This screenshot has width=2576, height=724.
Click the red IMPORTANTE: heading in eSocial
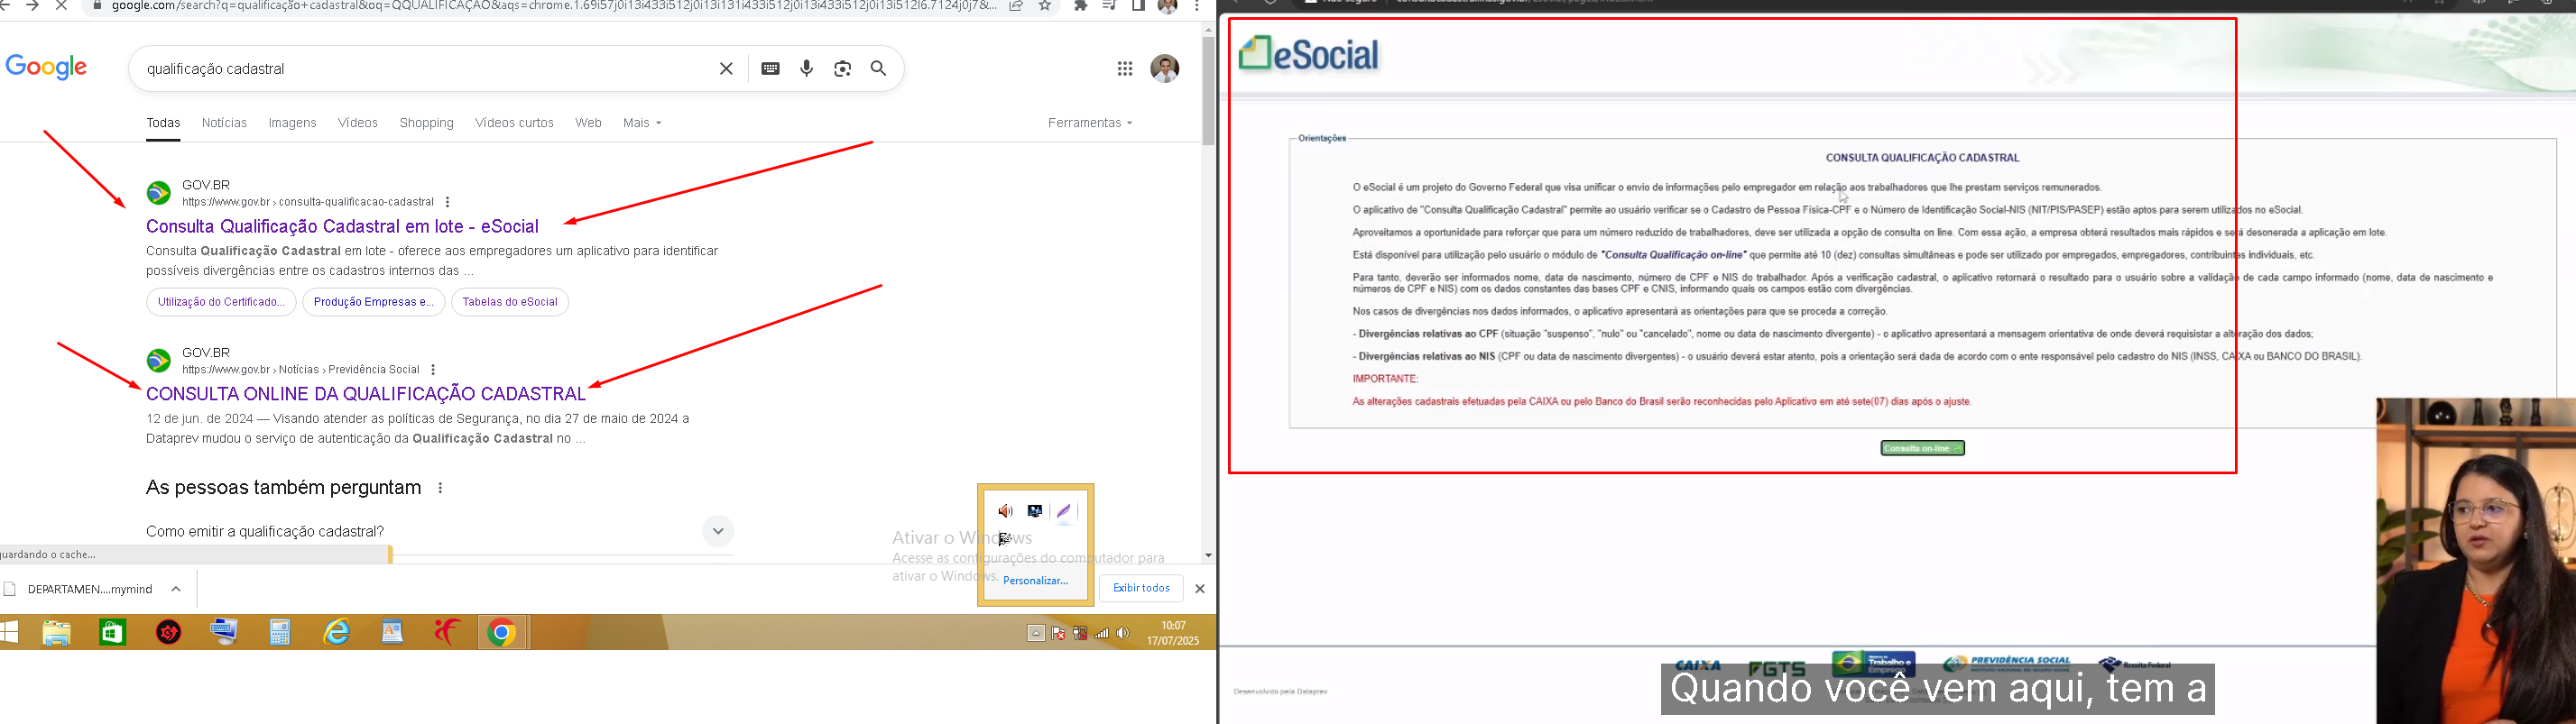tap(1385, 380)
